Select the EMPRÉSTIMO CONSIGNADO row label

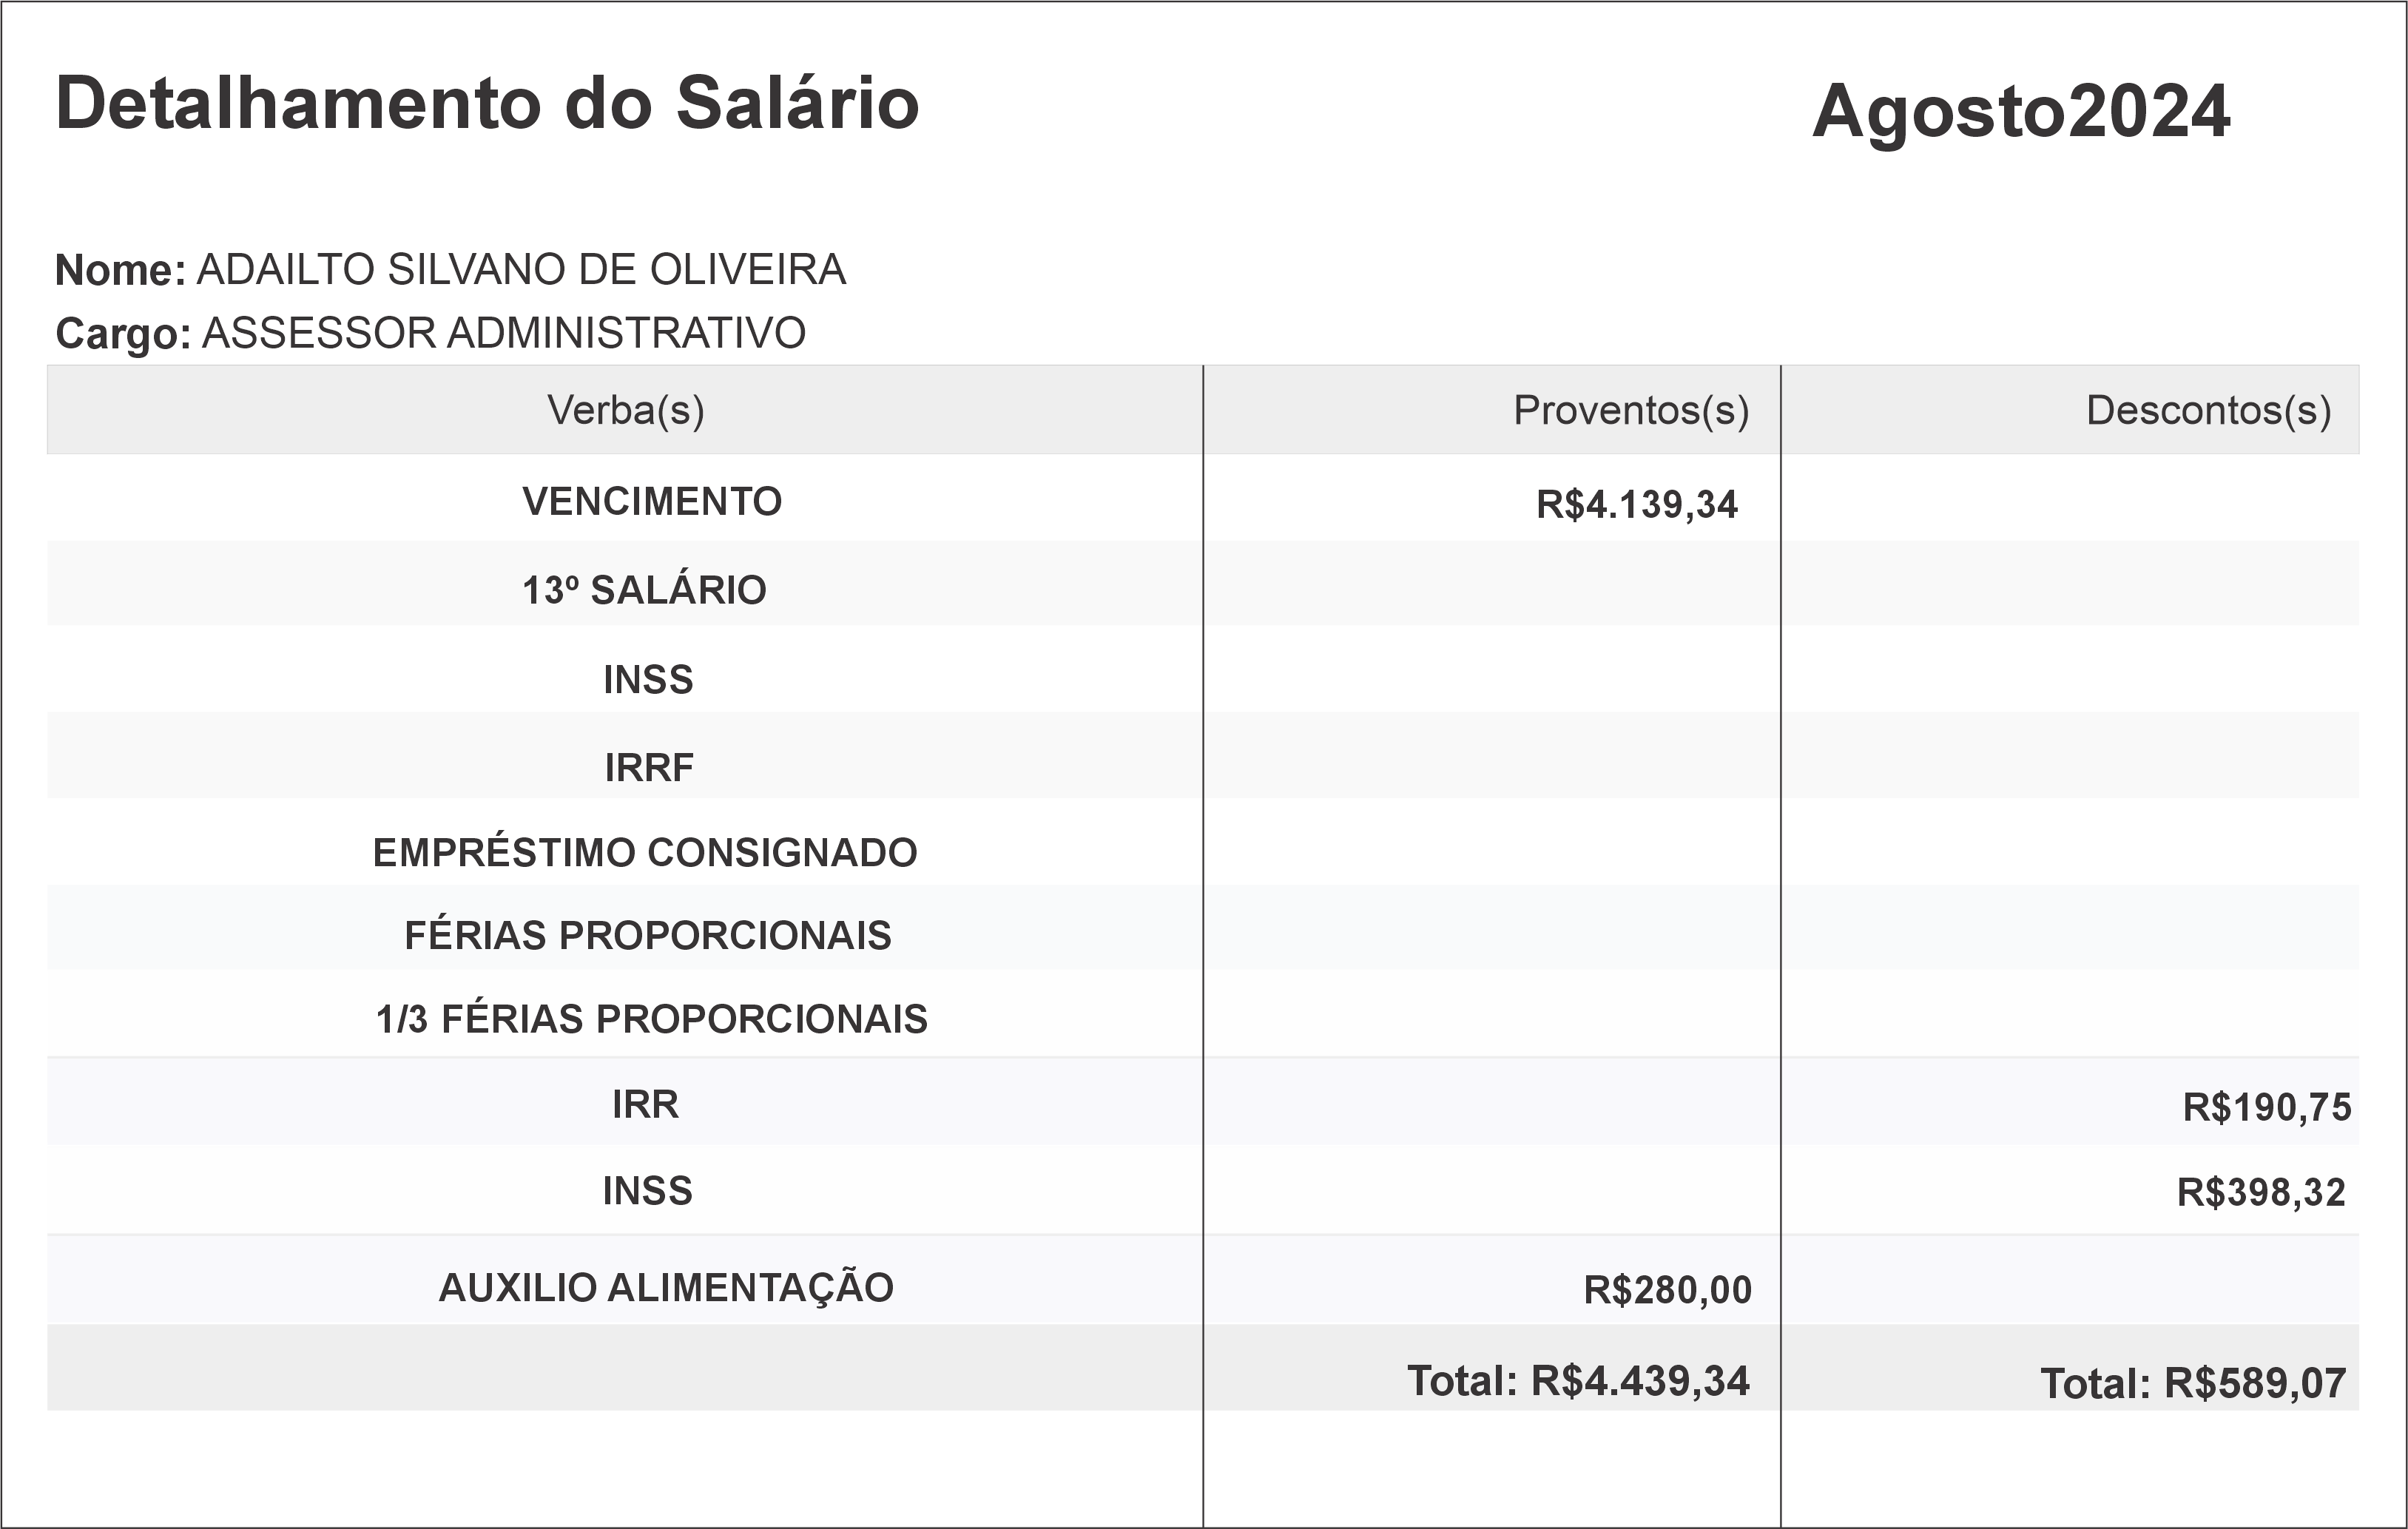[x=645, y=853]
